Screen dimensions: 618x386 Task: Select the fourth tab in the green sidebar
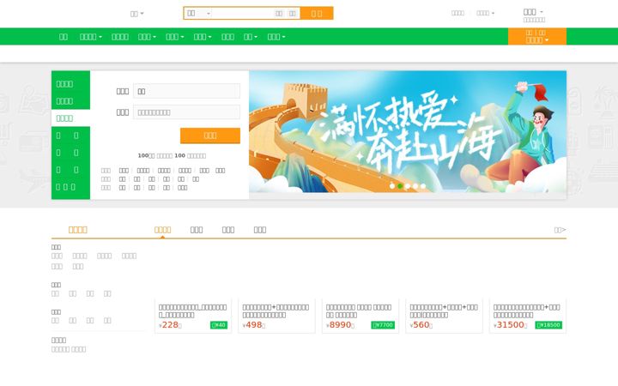[71, 136]
